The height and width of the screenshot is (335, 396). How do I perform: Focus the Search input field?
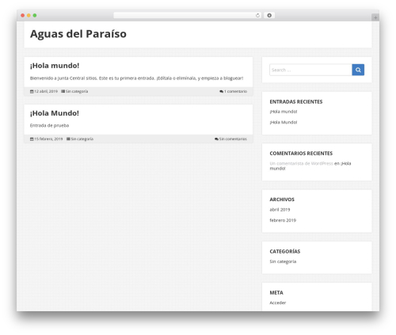pos(310,70)
